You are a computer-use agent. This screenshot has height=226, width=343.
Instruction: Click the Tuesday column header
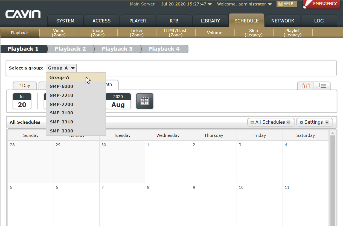(122, 135)
